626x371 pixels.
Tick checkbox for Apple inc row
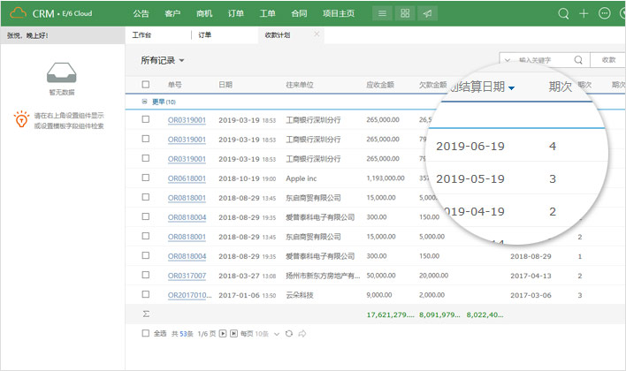pos(146,178)
